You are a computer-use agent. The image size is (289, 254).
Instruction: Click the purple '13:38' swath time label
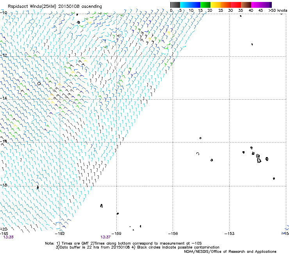(9, 237)
